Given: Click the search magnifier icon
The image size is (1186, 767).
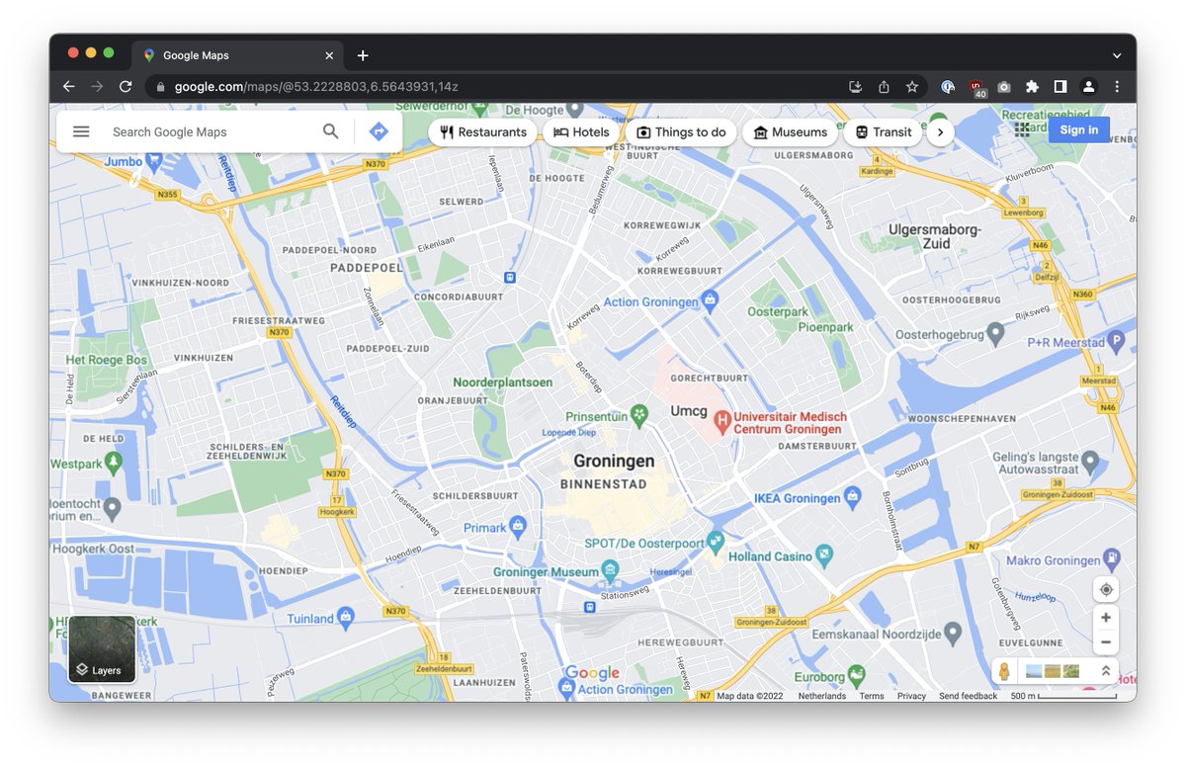Looking at the screenshot, I should tap(330, 130).
